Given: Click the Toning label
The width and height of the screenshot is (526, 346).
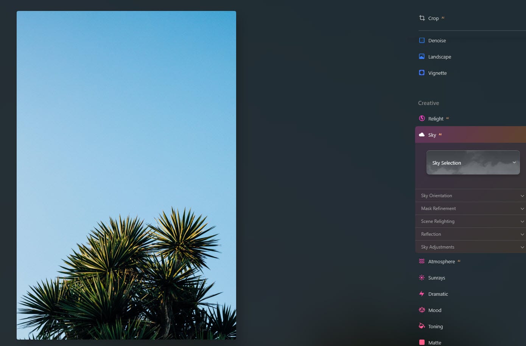Looking at the screenshot, I should point(436,326).
